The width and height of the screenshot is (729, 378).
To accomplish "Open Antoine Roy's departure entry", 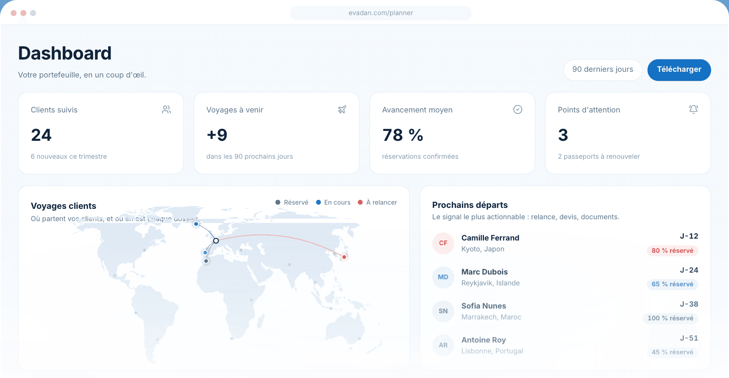I will [x=565, y=345].
